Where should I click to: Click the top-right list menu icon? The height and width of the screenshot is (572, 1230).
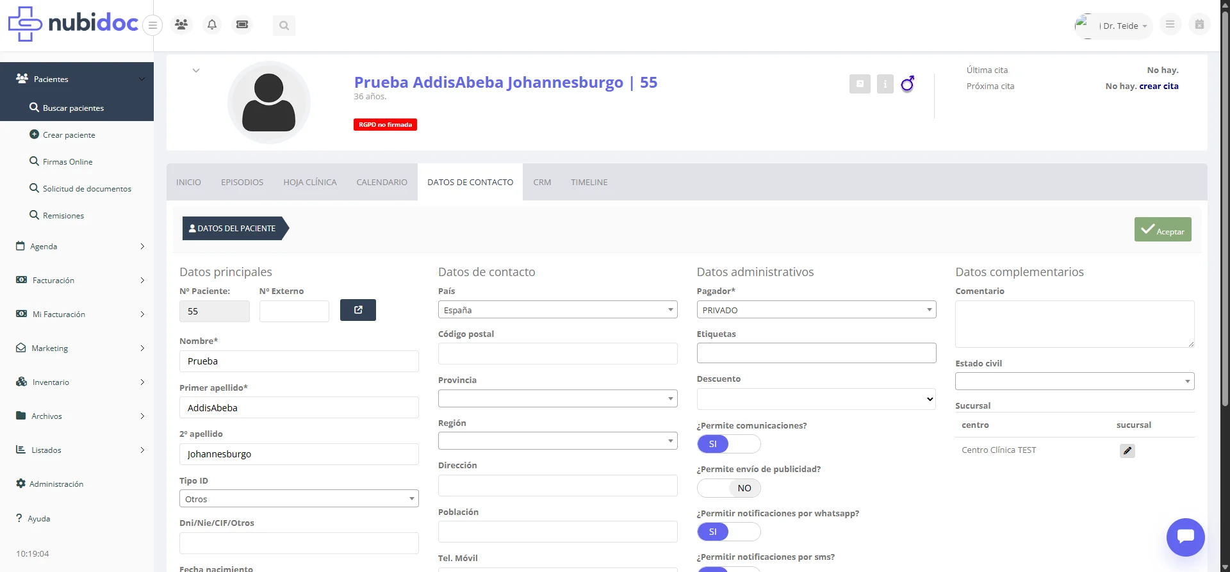[x=1170, y=24]
